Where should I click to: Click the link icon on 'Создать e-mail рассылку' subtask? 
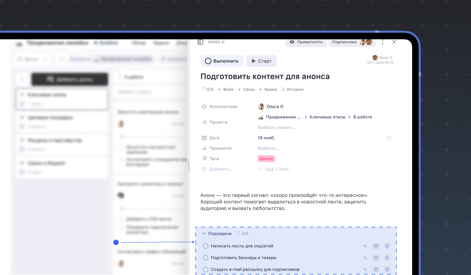click(x=365, y=269)
